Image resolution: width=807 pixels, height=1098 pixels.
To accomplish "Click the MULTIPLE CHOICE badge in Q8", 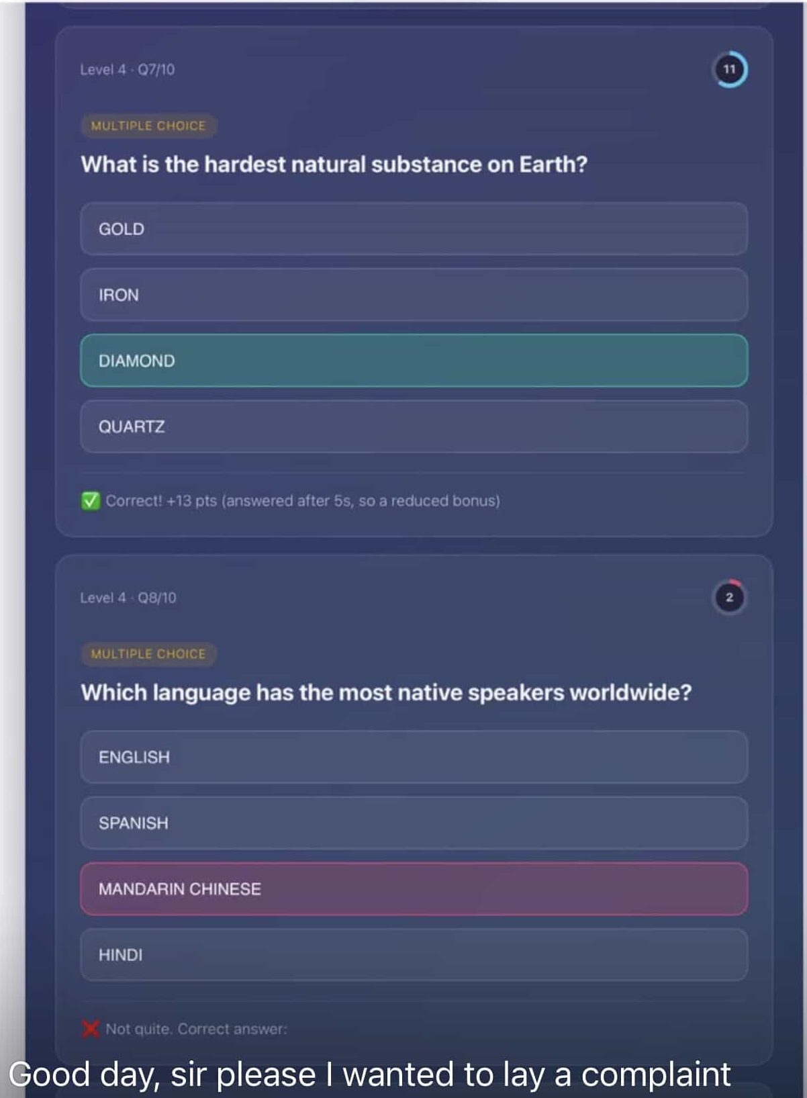I will pyautogui.click(x=148, y=653).
